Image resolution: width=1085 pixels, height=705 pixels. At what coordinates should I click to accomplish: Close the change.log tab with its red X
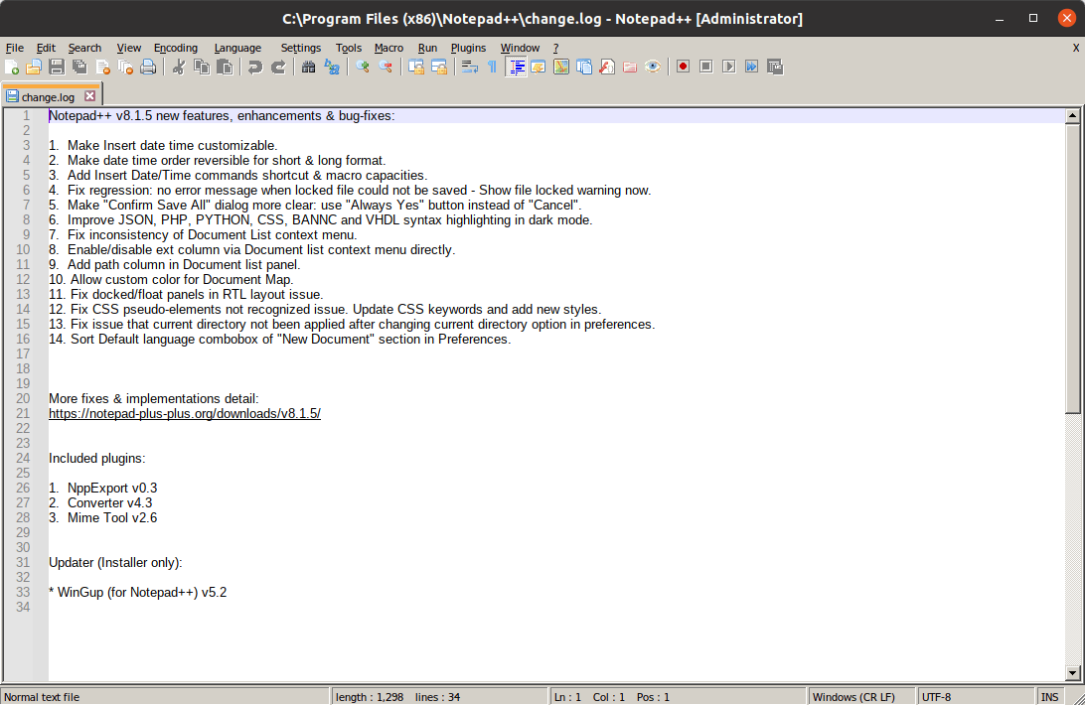coord(90,96)
